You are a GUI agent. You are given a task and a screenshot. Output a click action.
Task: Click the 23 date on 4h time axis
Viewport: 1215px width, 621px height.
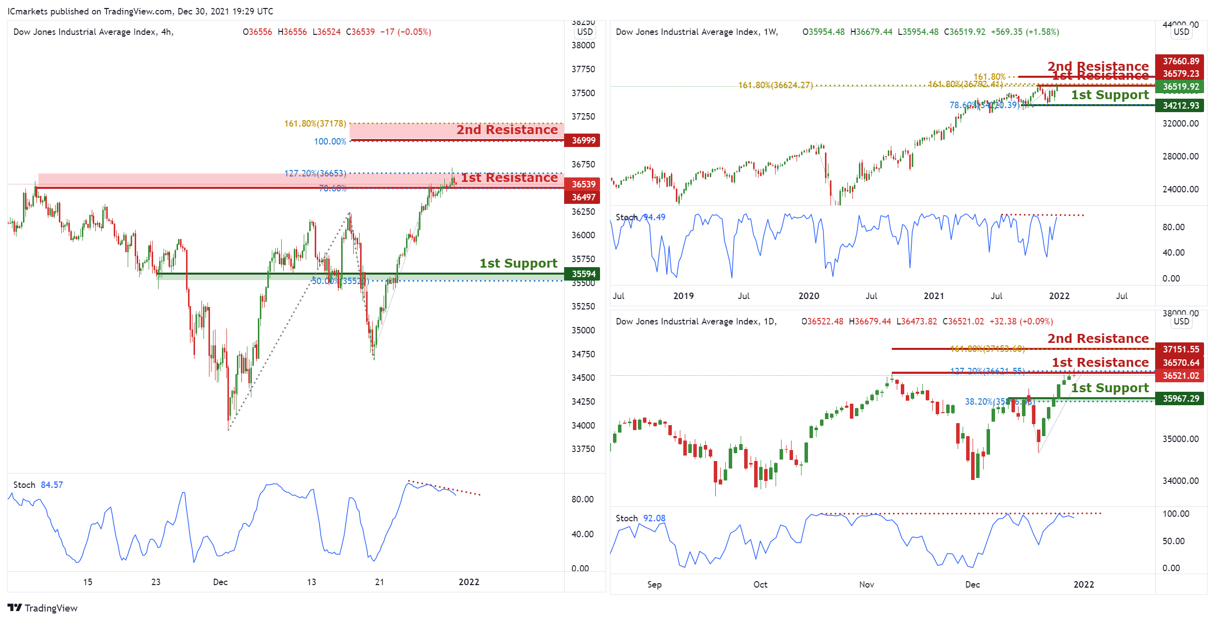click(156, 582)
